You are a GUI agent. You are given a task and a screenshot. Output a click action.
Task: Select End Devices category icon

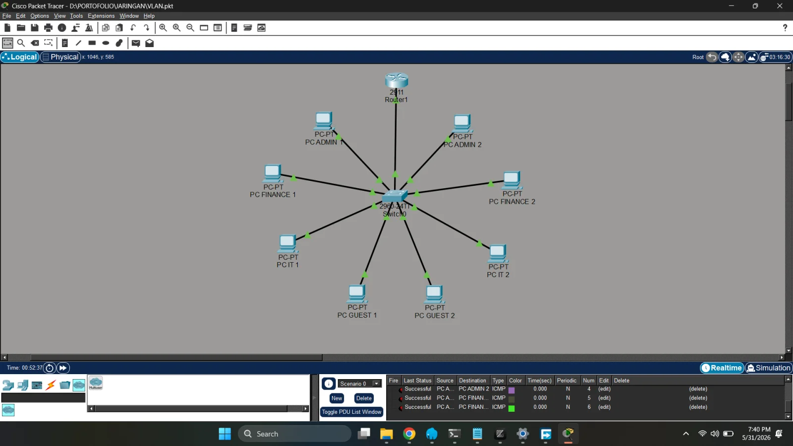(22, 385)
